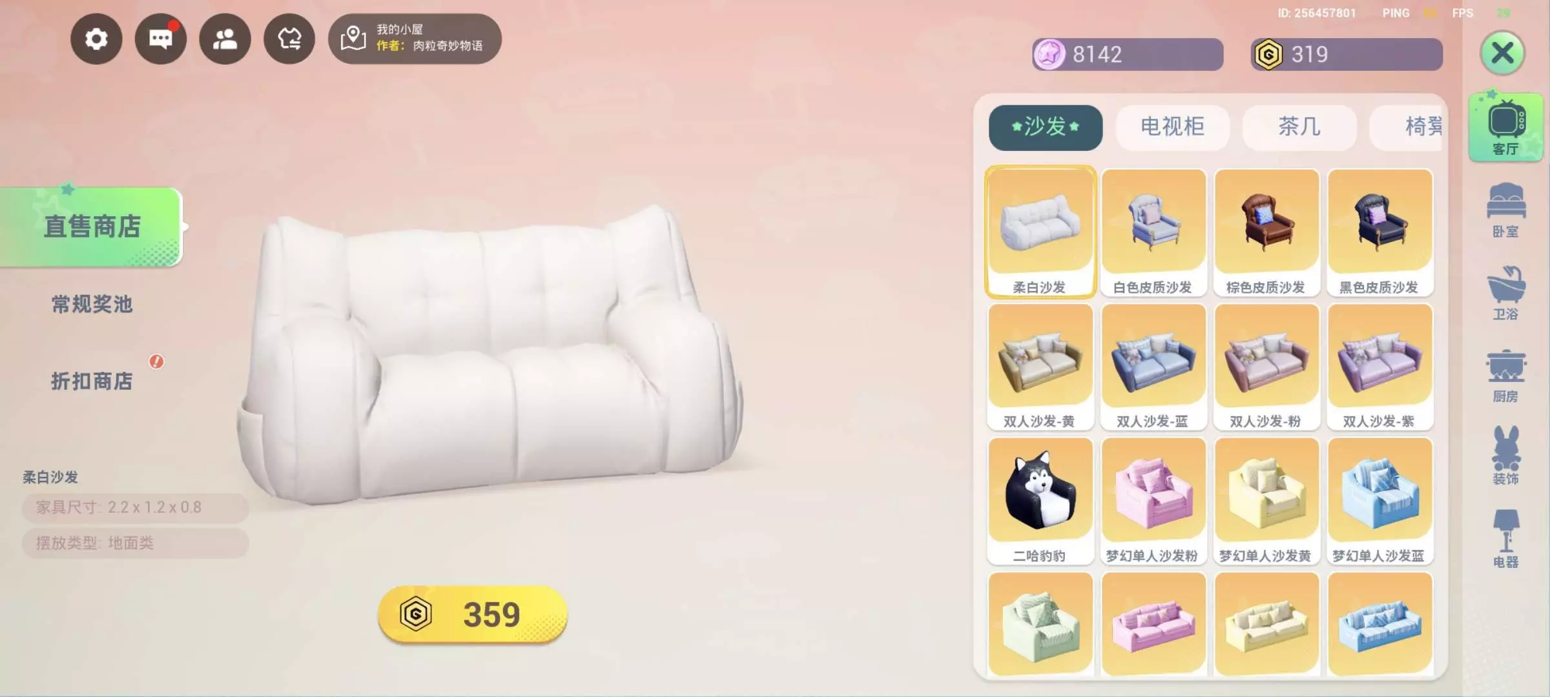Select the 二哈豹豹 husky sofa thumbnail
This screenshot has height=697, width=1550.
pyautogui.click(x=1040, y=501)
